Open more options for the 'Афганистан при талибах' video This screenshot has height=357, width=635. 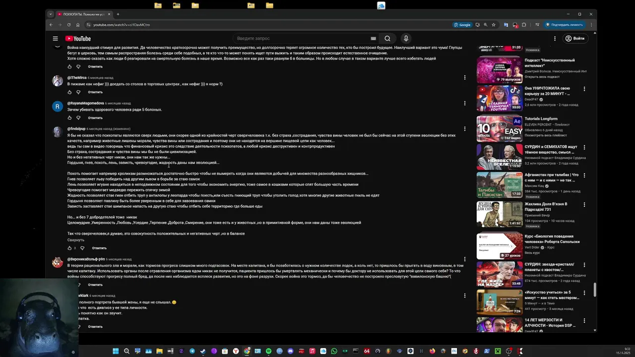click(x=584, y=175)
